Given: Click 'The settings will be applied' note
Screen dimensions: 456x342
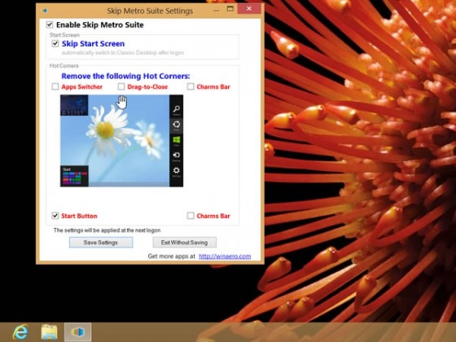Looking at the screenshot, I should (107, 230).
